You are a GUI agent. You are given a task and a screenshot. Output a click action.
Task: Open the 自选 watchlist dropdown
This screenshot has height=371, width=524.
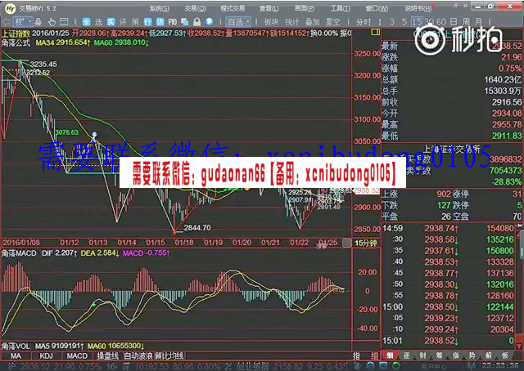click(x=238, y=22)
